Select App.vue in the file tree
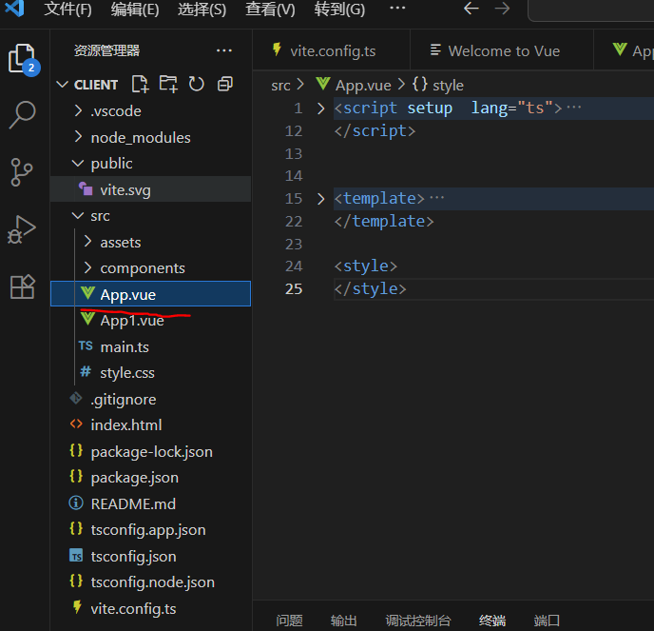The image size is (654, 631). click(x=151, y=294)
